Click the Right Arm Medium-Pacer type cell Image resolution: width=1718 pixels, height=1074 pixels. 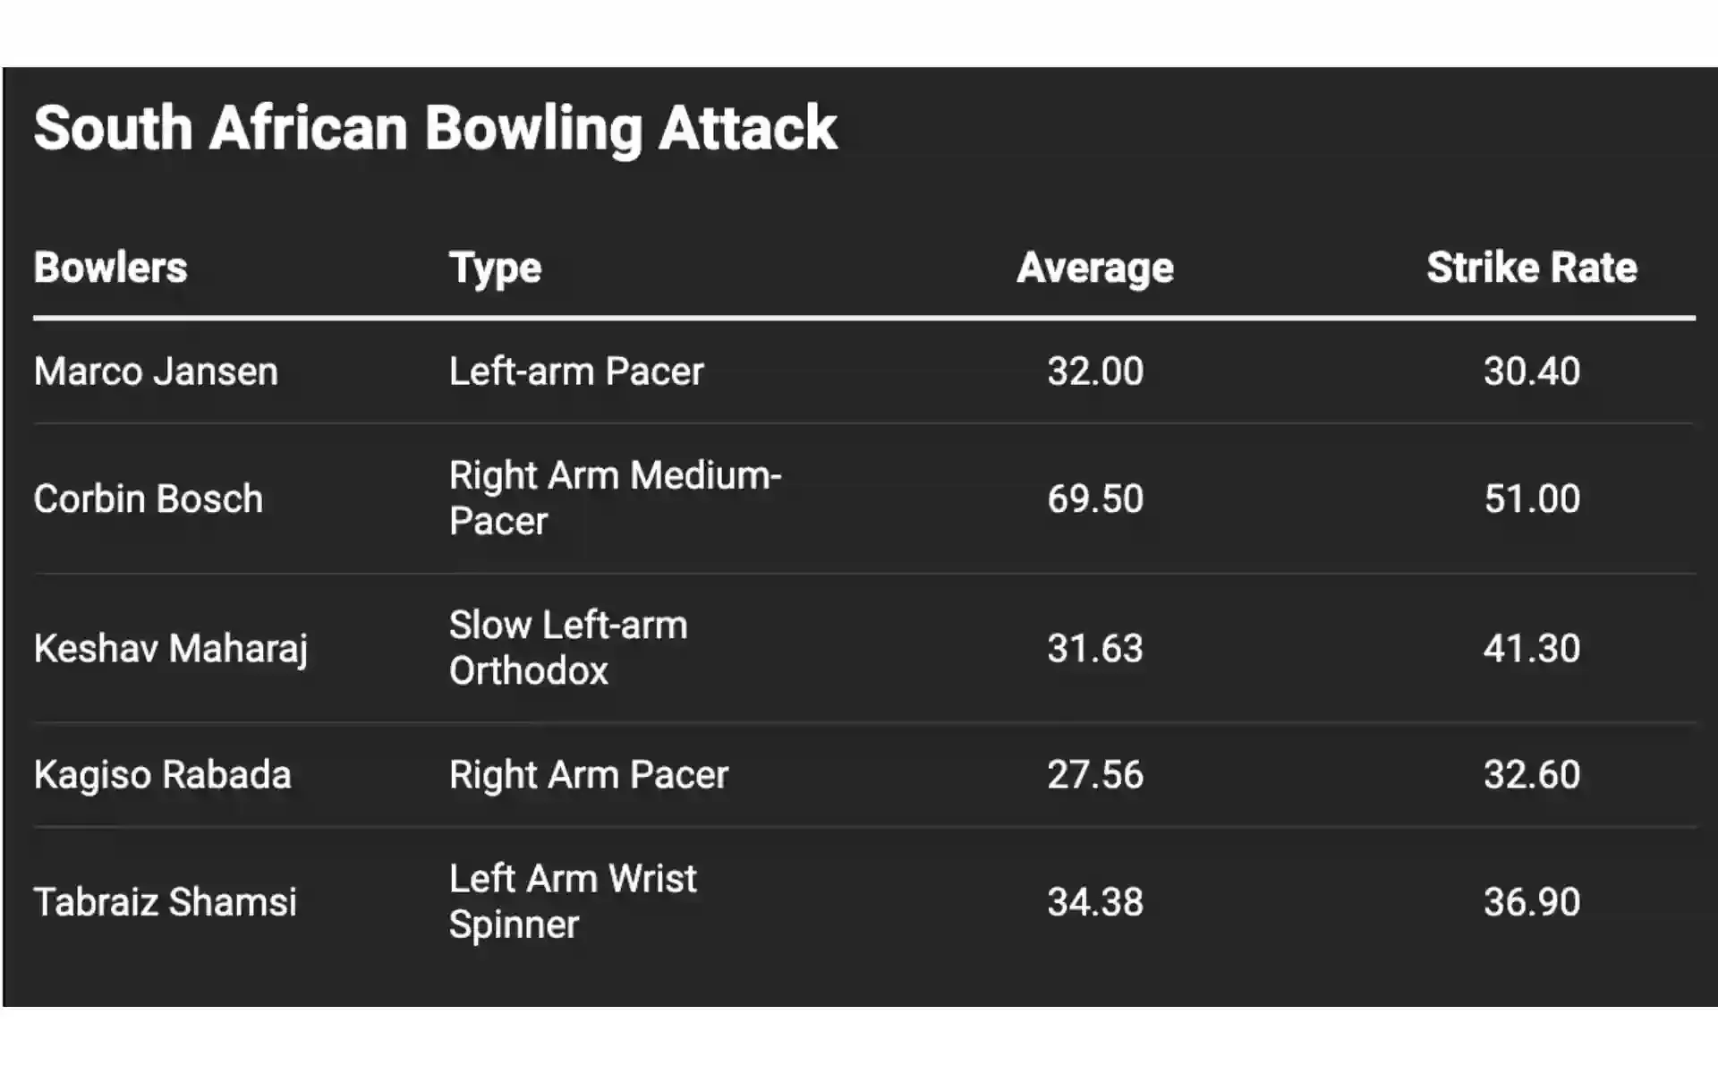[615, 499]
